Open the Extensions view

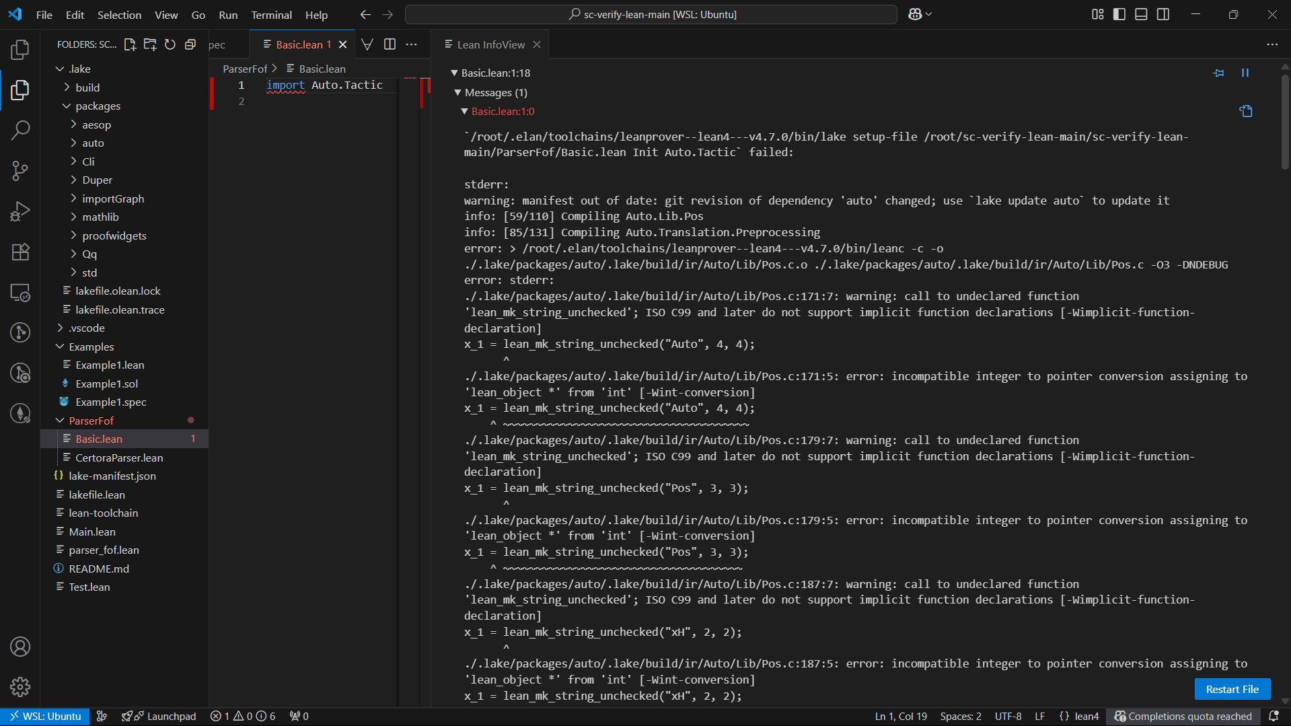tap(20, 252)
